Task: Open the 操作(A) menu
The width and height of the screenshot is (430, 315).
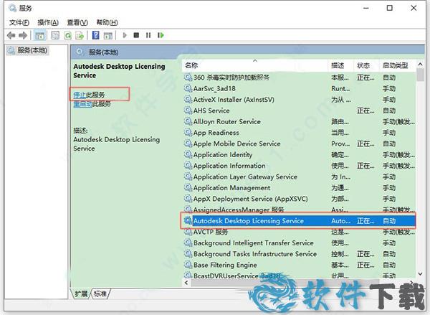Action: [x=48, y=22]
